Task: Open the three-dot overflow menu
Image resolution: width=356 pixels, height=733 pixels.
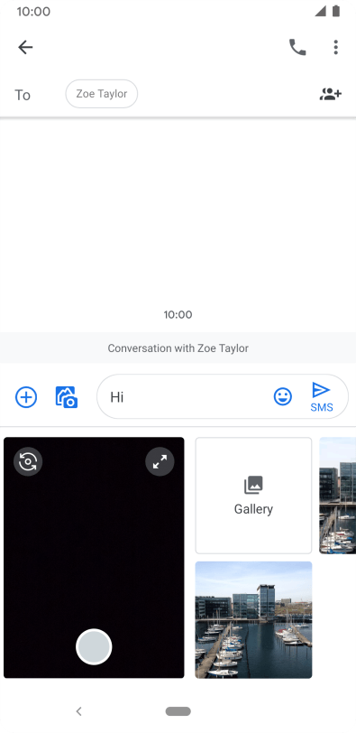Action: pyautogui.click(x=335, y=47)
